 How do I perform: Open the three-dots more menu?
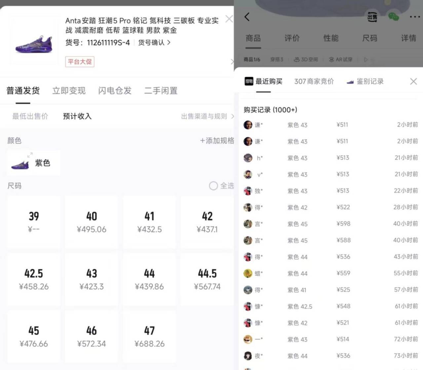point(415,17)
